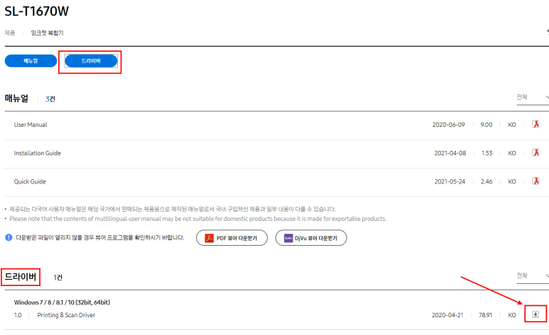Open the 매뉴얼 tab button
Image resolution: width=549 pixels, height=335 pixels.
(x=31, y=61)
